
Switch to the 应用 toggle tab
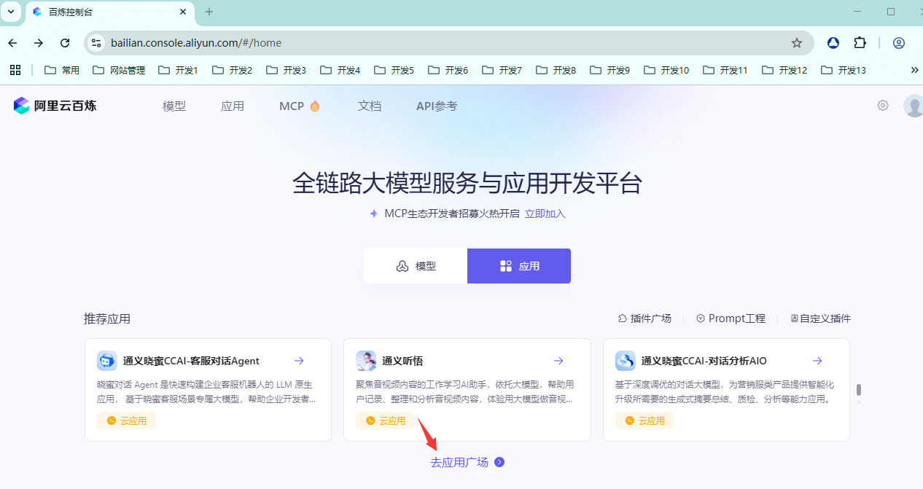(x=519, y=266)
